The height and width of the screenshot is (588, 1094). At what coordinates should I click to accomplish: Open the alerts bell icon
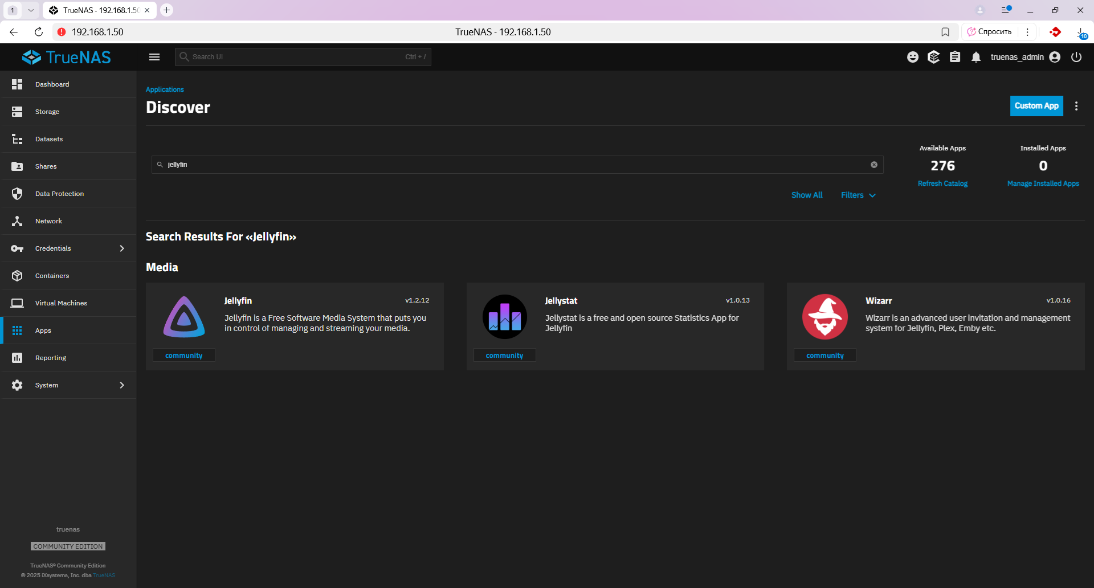point(976,57)
